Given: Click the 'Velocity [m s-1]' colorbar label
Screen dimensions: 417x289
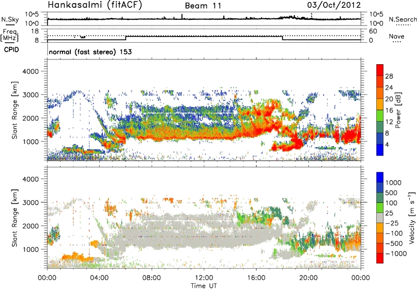Looking at the screenshot, I should [x=412, y=218].
